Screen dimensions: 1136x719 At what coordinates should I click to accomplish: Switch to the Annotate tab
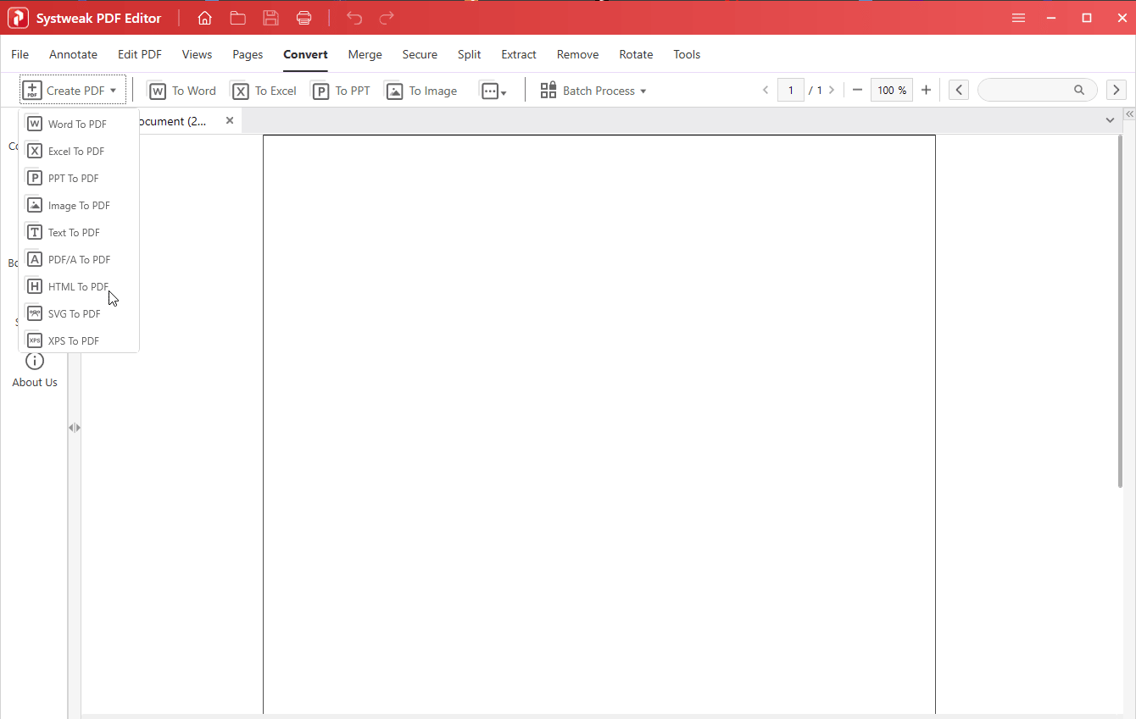(73, 54)
